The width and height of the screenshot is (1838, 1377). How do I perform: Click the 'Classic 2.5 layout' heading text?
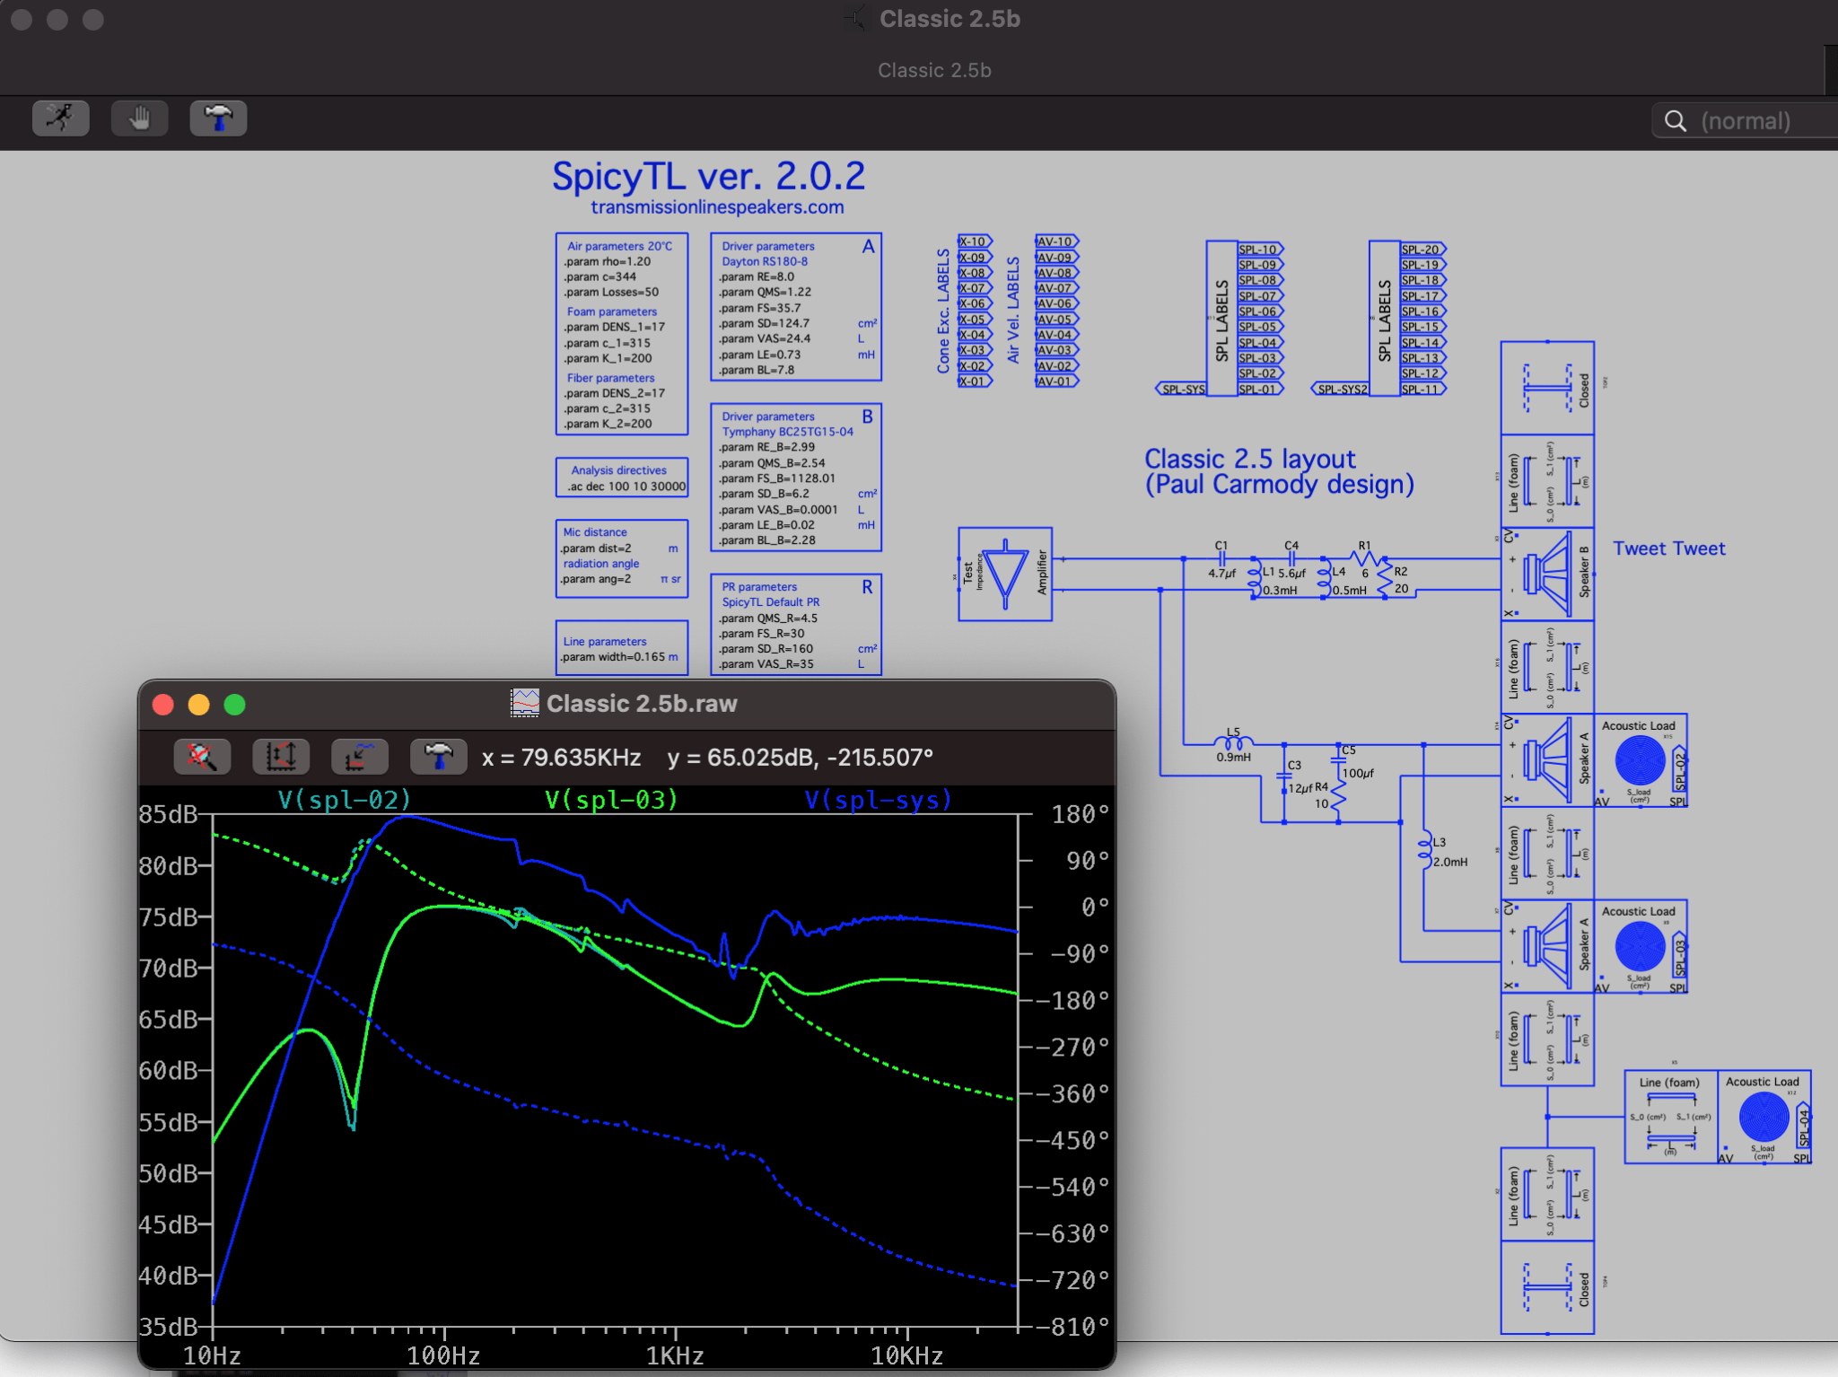(x=1249, y=459)
